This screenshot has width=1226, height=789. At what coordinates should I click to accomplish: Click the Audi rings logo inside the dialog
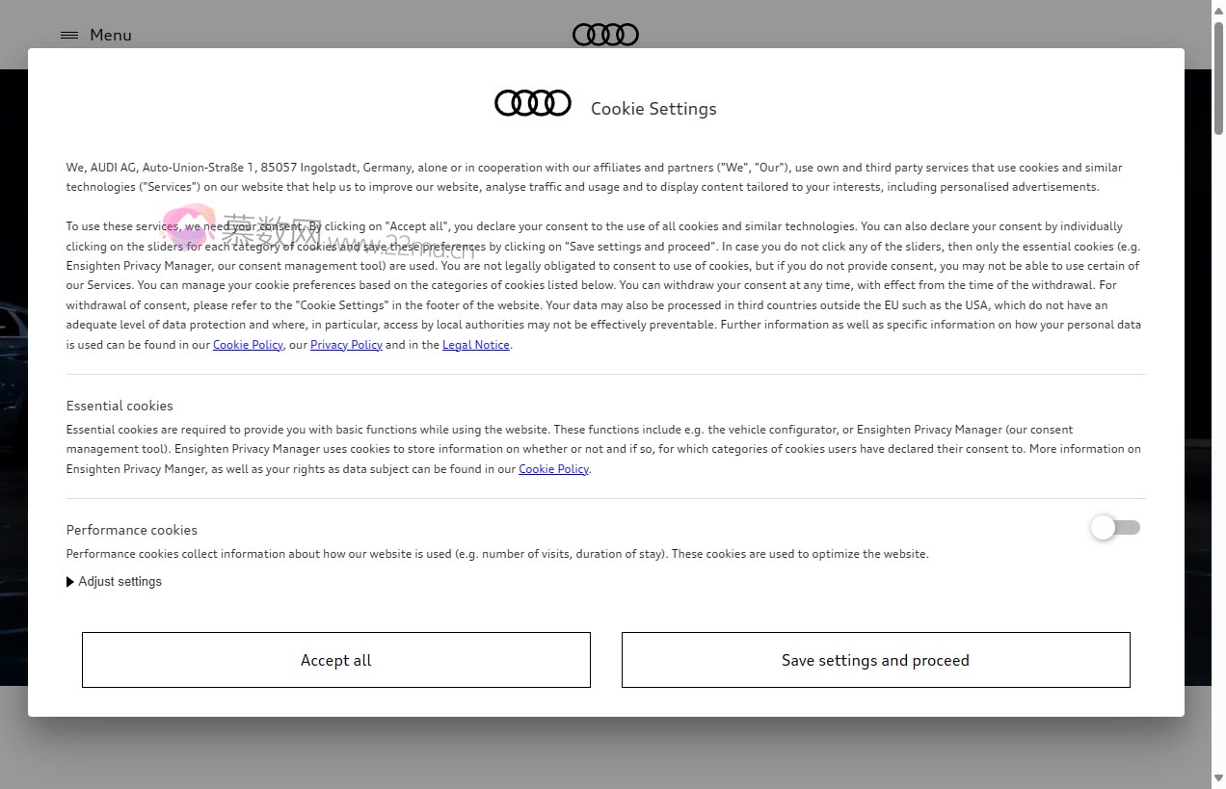tap(533, 102)
